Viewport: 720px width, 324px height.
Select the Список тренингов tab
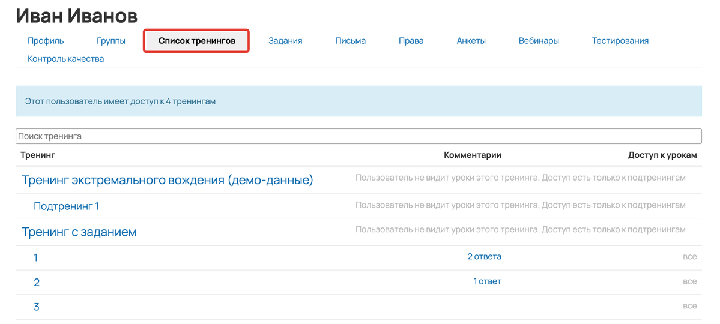[x=196, y=41]
